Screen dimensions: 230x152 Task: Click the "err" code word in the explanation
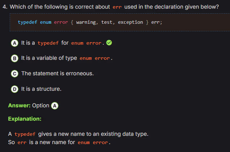(x=22, y=142)
